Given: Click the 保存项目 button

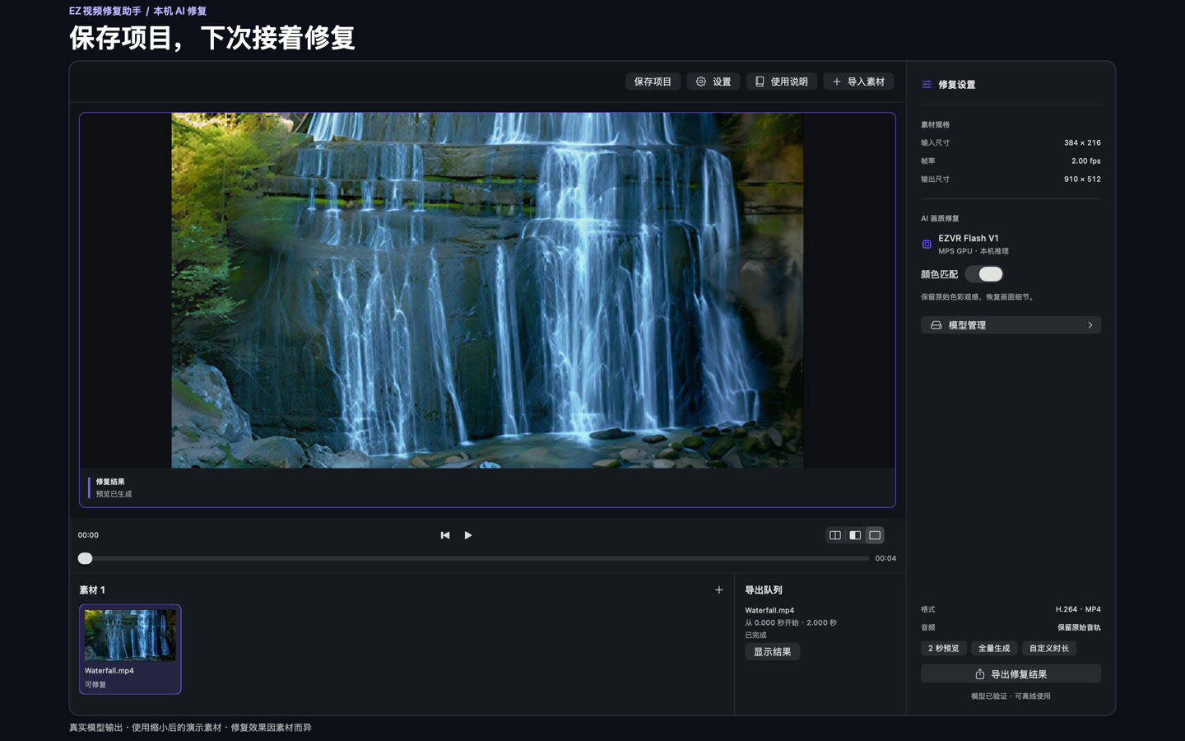Looking at the screenshot, I should click(653, 82).
